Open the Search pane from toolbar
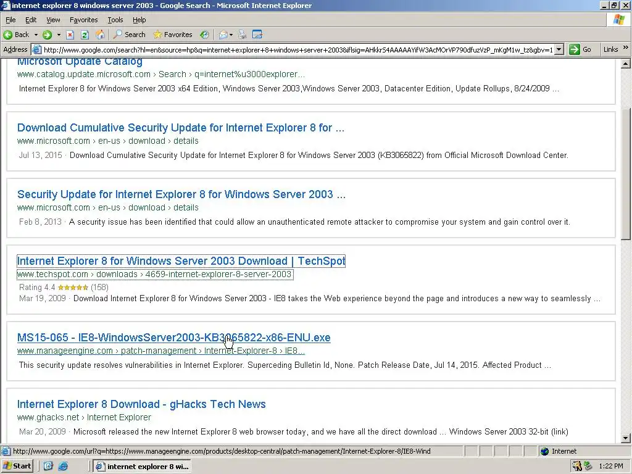 coord(130,35)
